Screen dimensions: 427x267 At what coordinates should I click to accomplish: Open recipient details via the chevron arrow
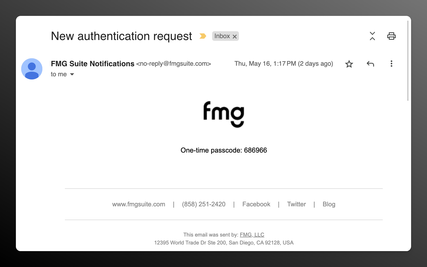pos(72,74)
